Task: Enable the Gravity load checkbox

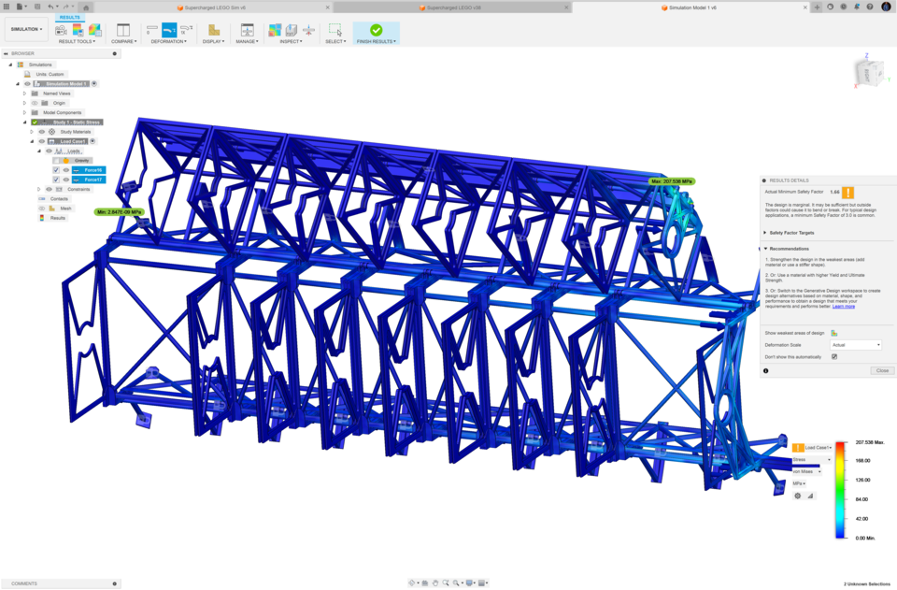Action: coord(56,161)
